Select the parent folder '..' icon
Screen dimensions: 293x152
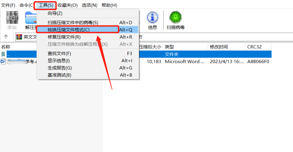pos(3,54)
